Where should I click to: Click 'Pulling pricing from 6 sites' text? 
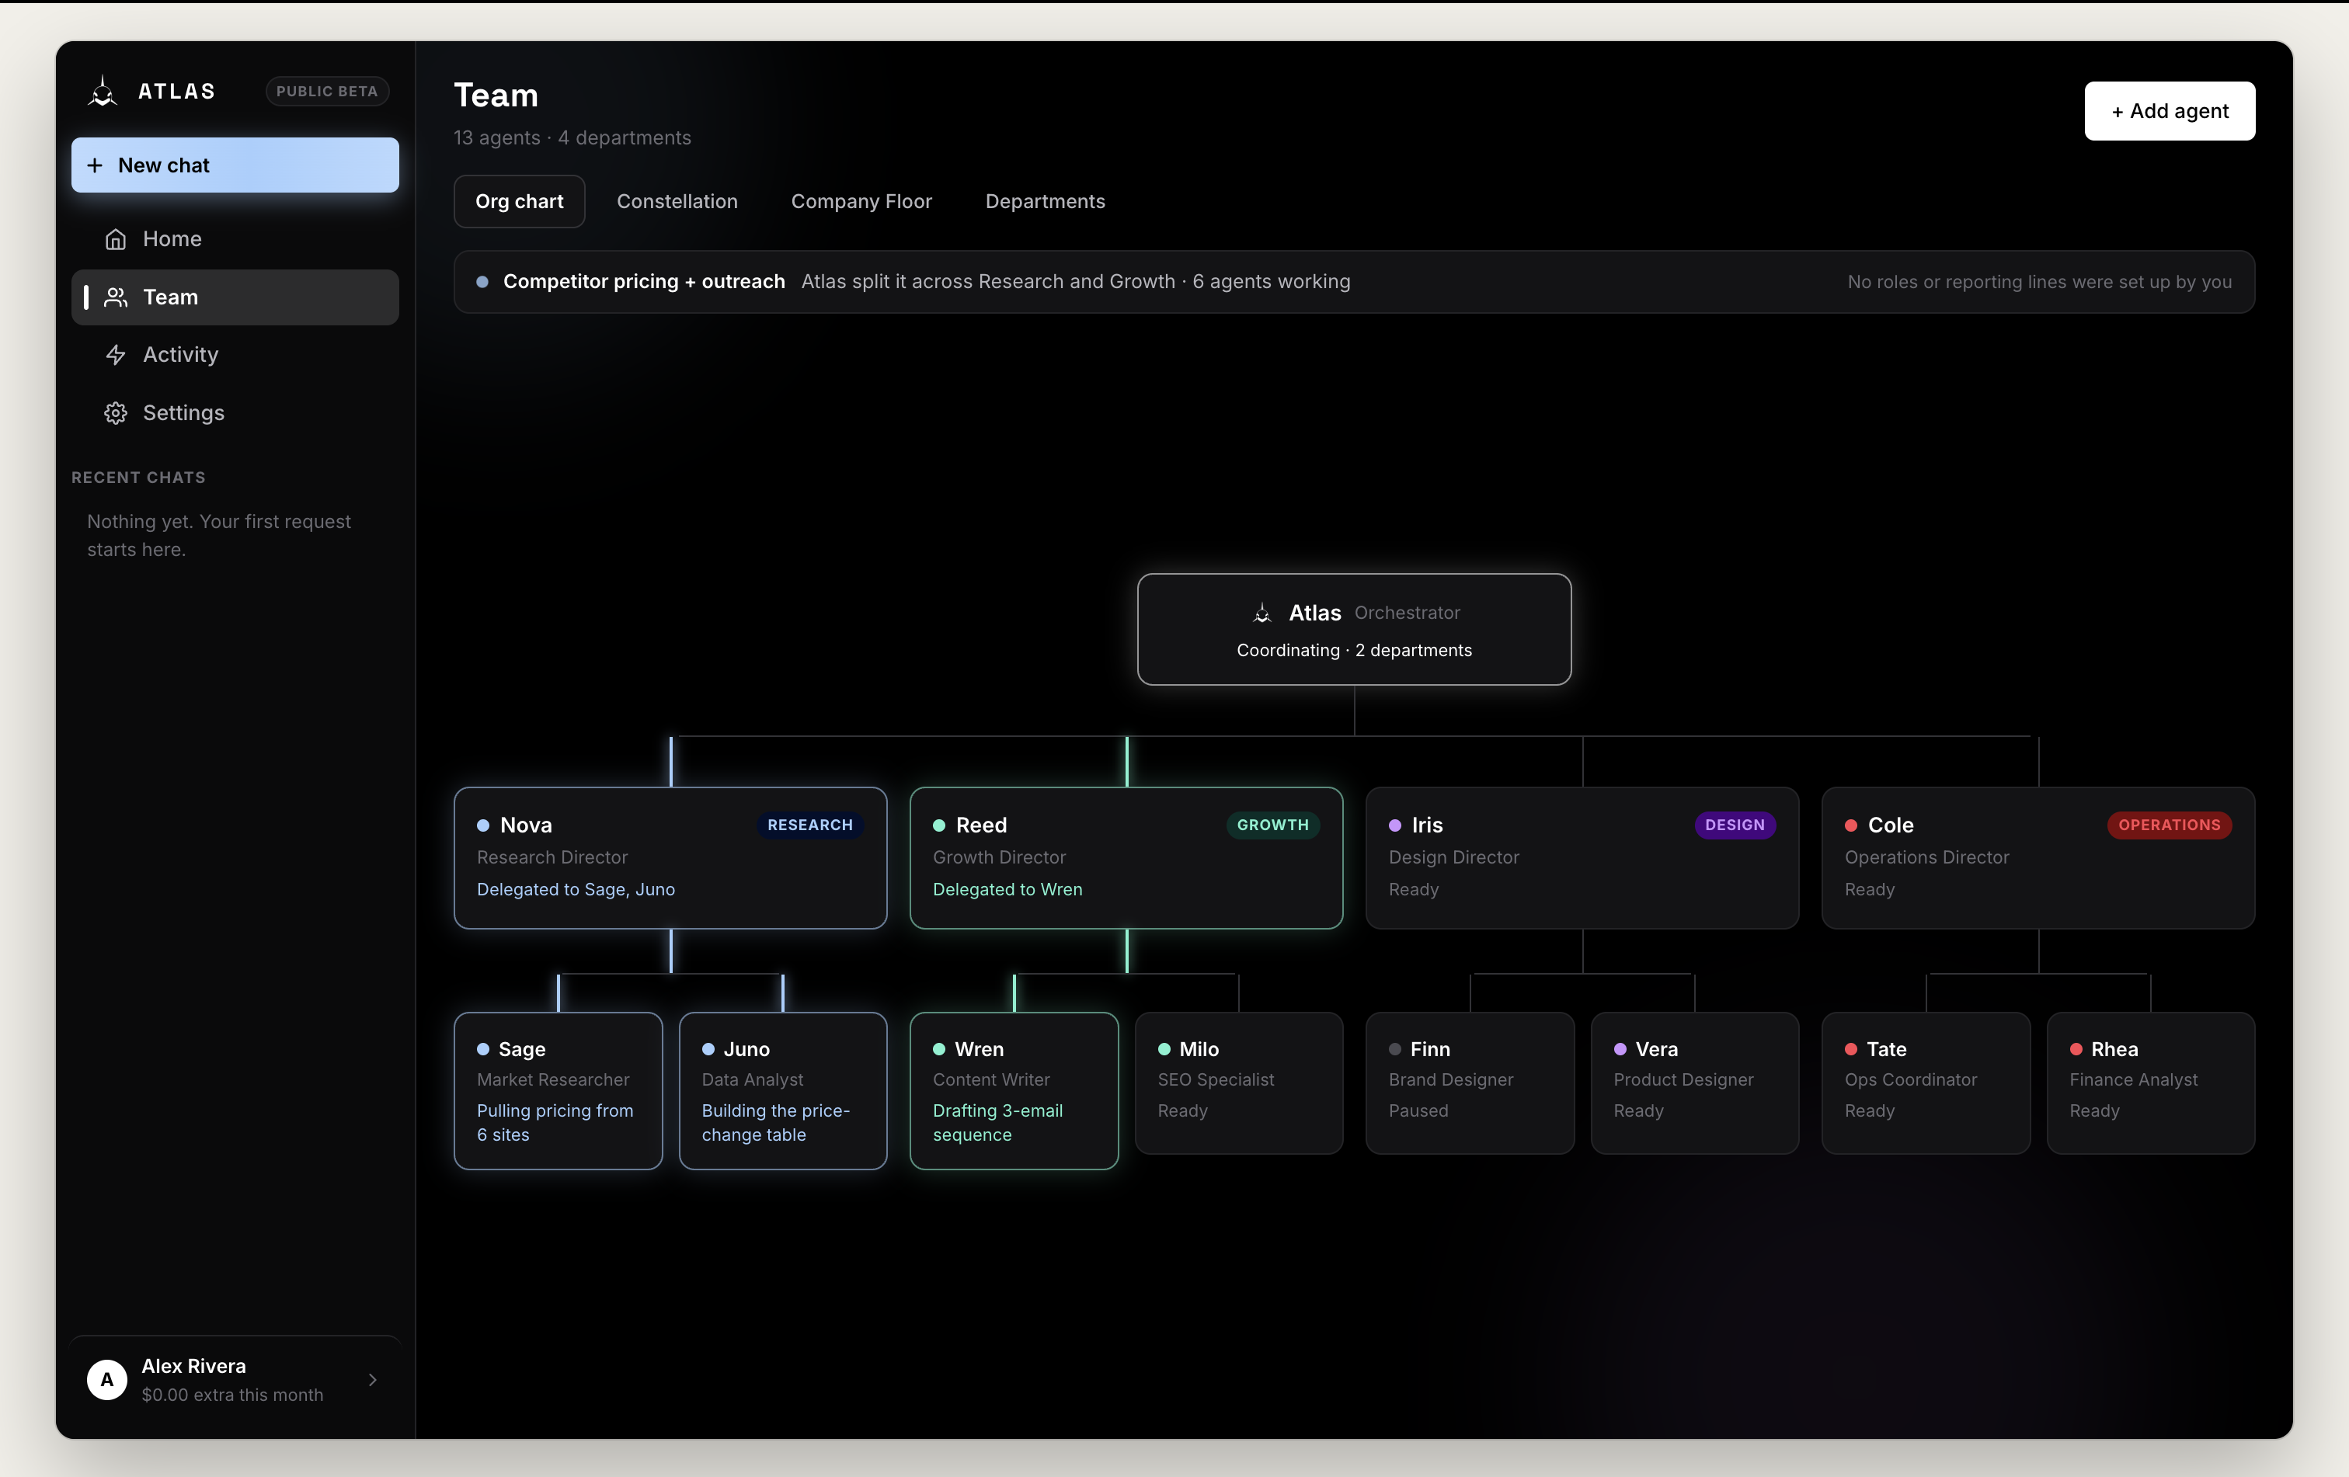555,1123
